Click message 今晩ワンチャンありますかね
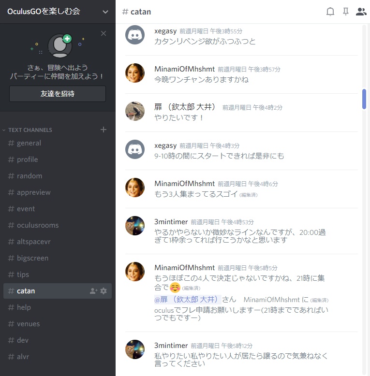This screenshot has width=370, height=376. click(201, 79)
